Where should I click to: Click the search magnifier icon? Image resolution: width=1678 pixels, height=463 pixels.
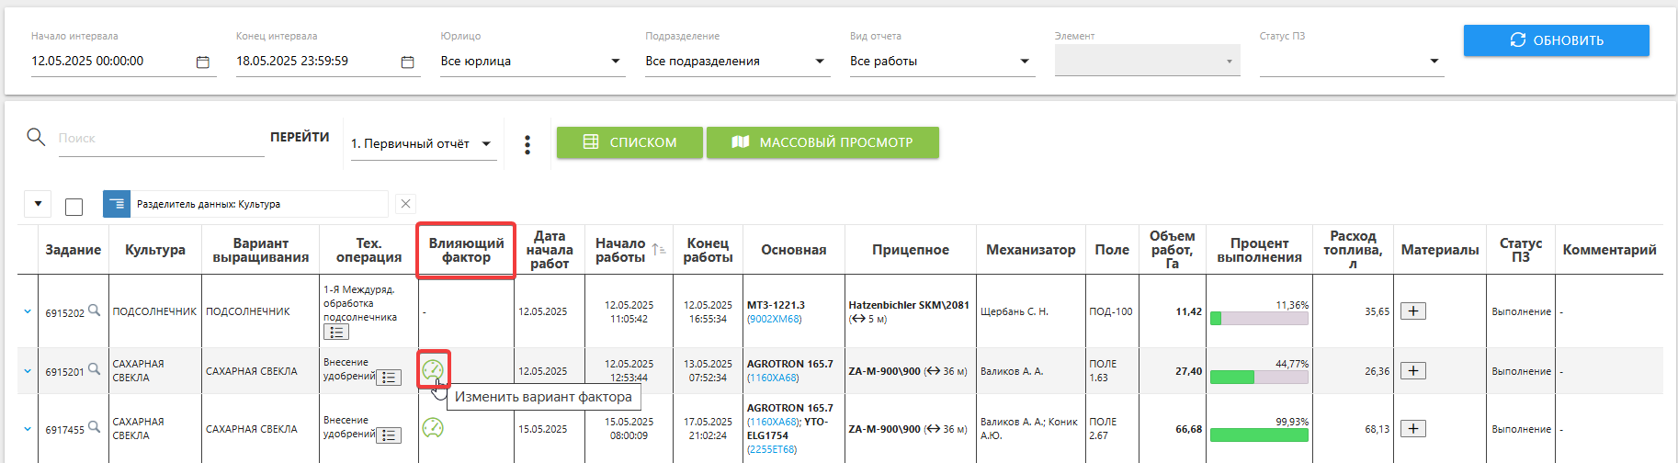(36, 137)
